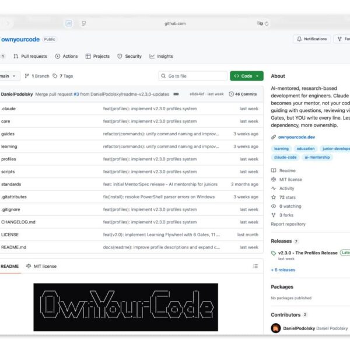350x350 pixels.
Task: Click the claude-code topic tag
Action: click(285, 157)
